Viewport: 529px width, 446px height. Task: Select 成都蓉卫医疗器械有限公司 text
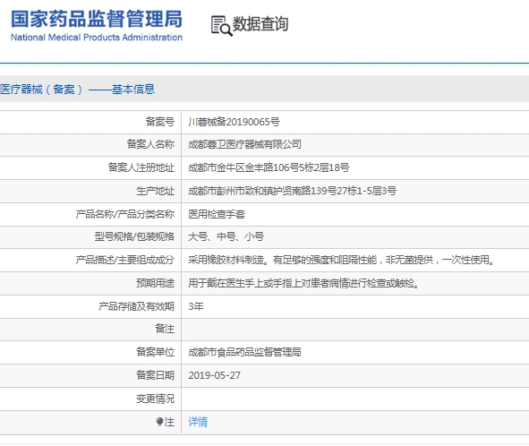click(x=244, y=144)
